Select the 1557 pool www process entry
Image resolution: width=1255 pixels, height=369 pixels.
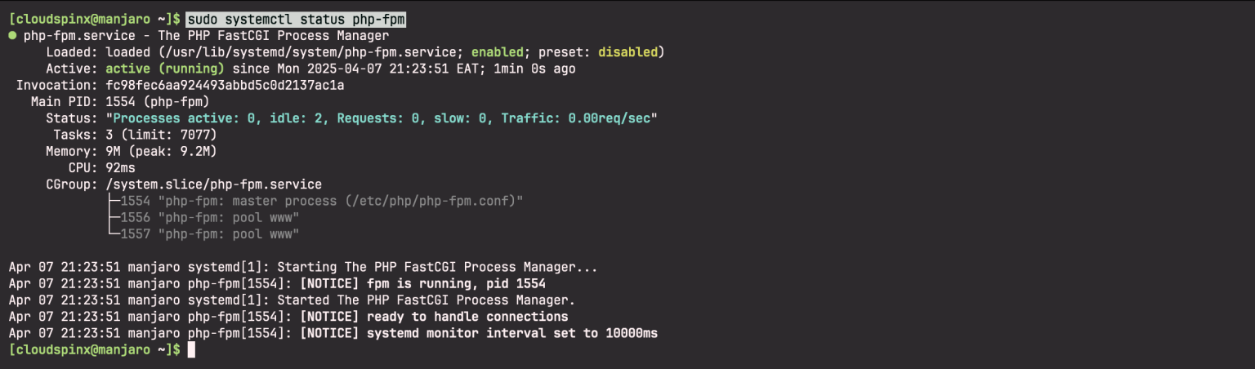(x=209, y=234)
